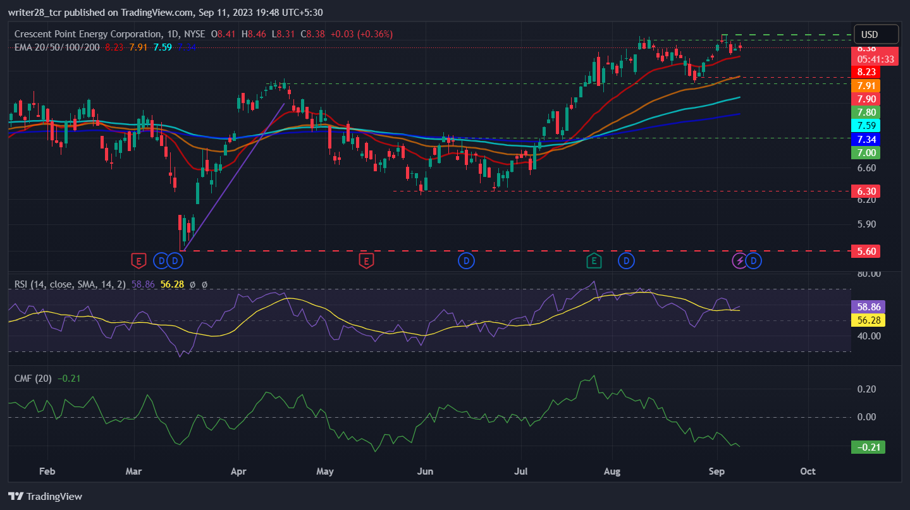
Task: Click the Crescent Point Energy Corporation title
Action: (x=88, y=34)
